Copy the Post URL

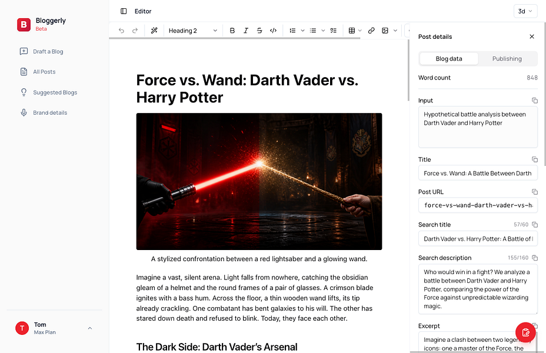point(534,192)
